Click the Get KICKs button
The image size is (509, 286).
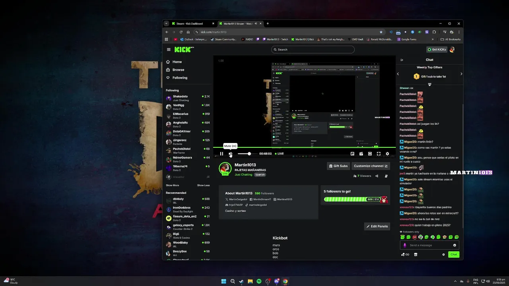[x=437, y=50]
